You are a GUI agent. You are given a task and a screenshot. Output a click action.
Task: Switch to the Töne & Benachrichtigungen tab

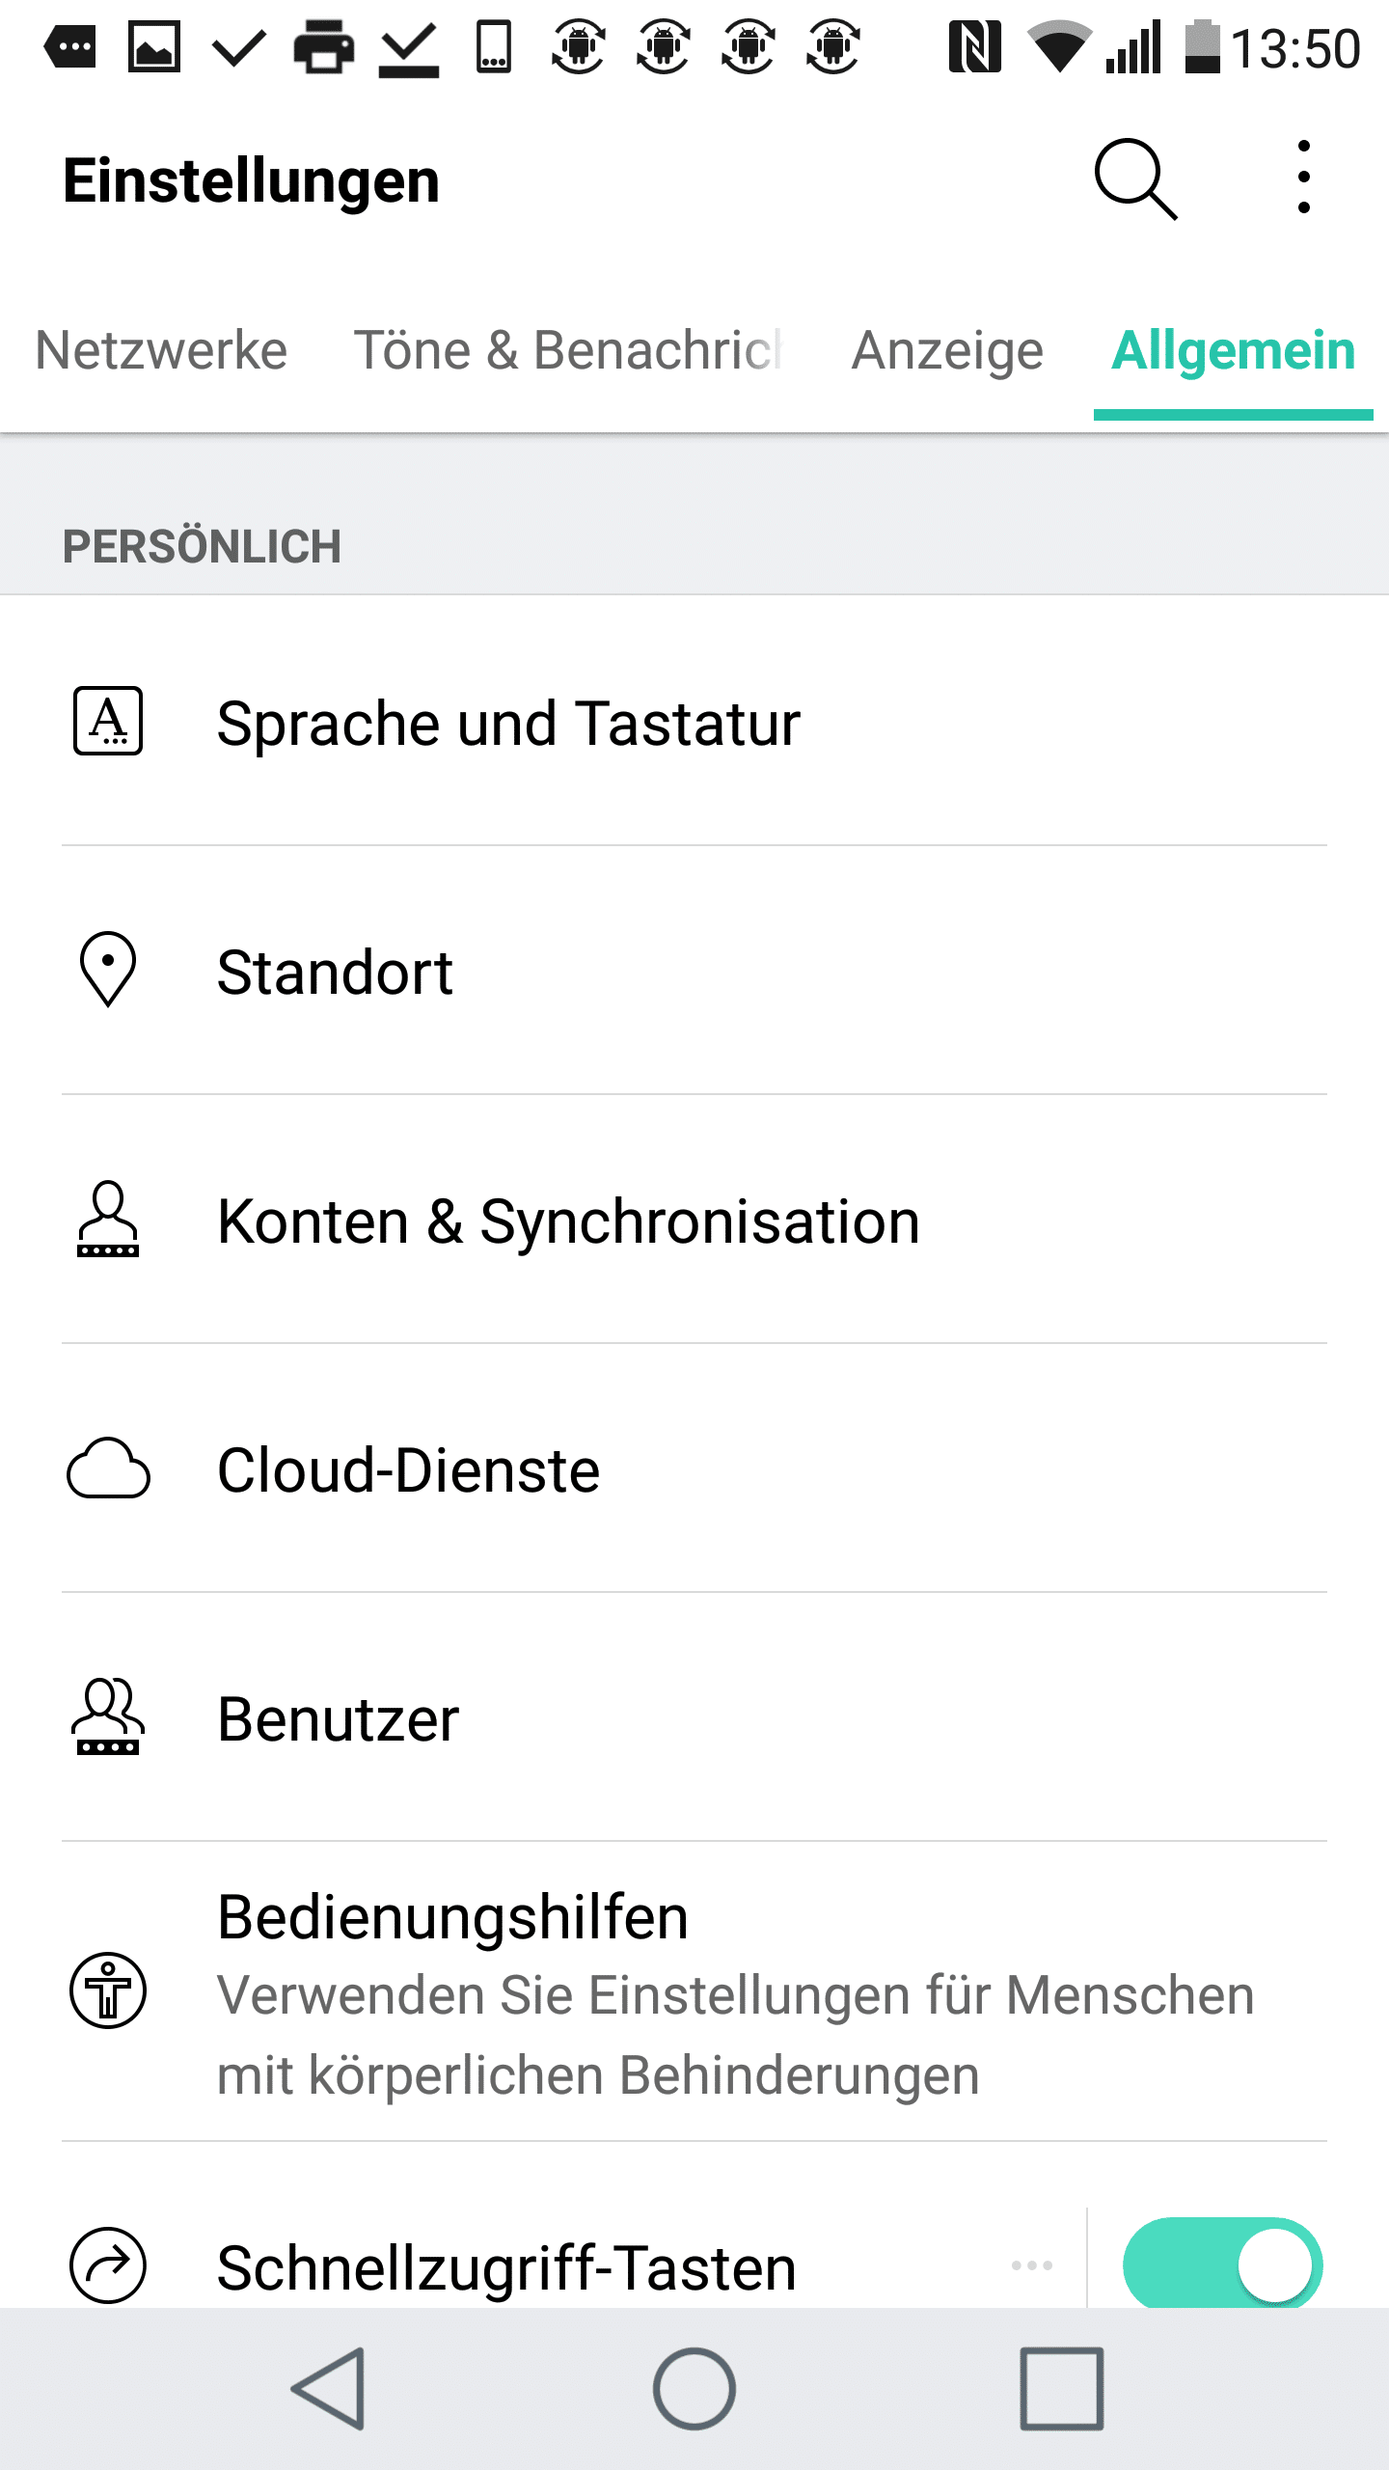pyautogui.click(x=567, y=350)
